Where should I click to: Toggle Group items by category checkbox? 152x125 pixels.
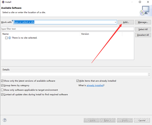2,85
